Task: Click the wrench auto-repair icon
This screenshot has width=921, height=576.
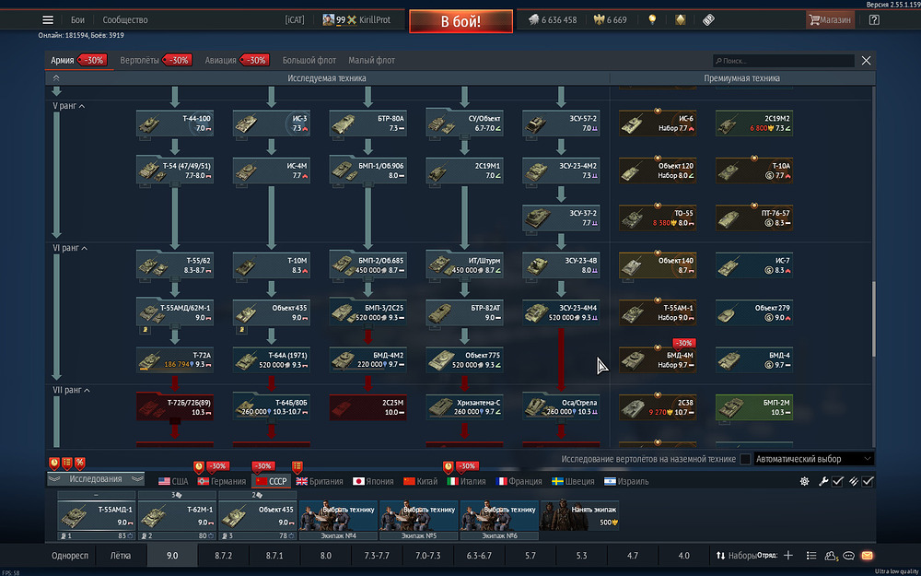Action: pyautogui.click(x=823, y=481)
